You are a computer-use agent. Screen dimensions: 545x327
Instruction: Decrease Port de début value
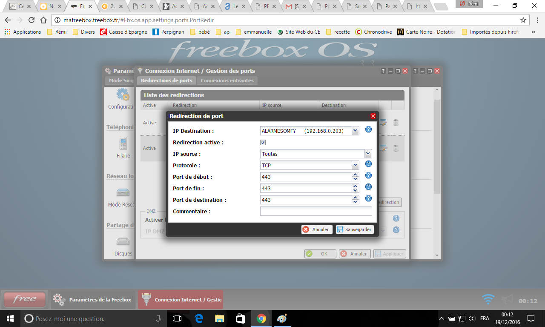click(356, 179)
